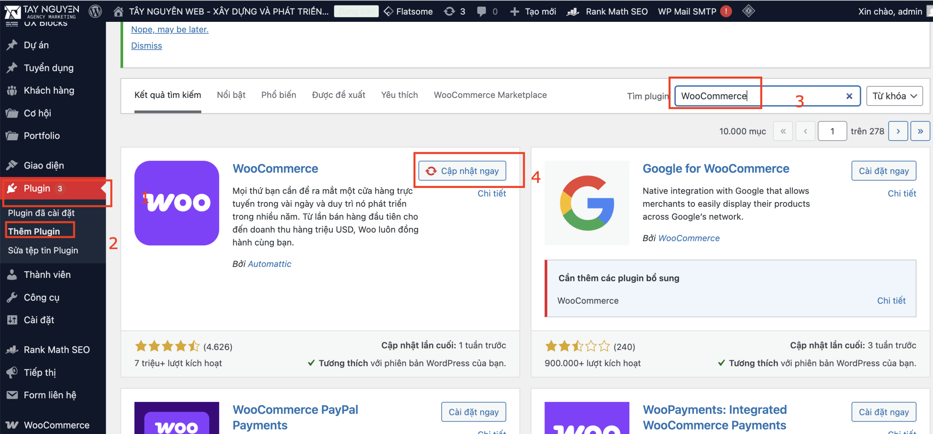This screenshot has width=933, height=434.
Task: Click the WooCommerce purple woo logo thumbnail
Action: point(176,203)
